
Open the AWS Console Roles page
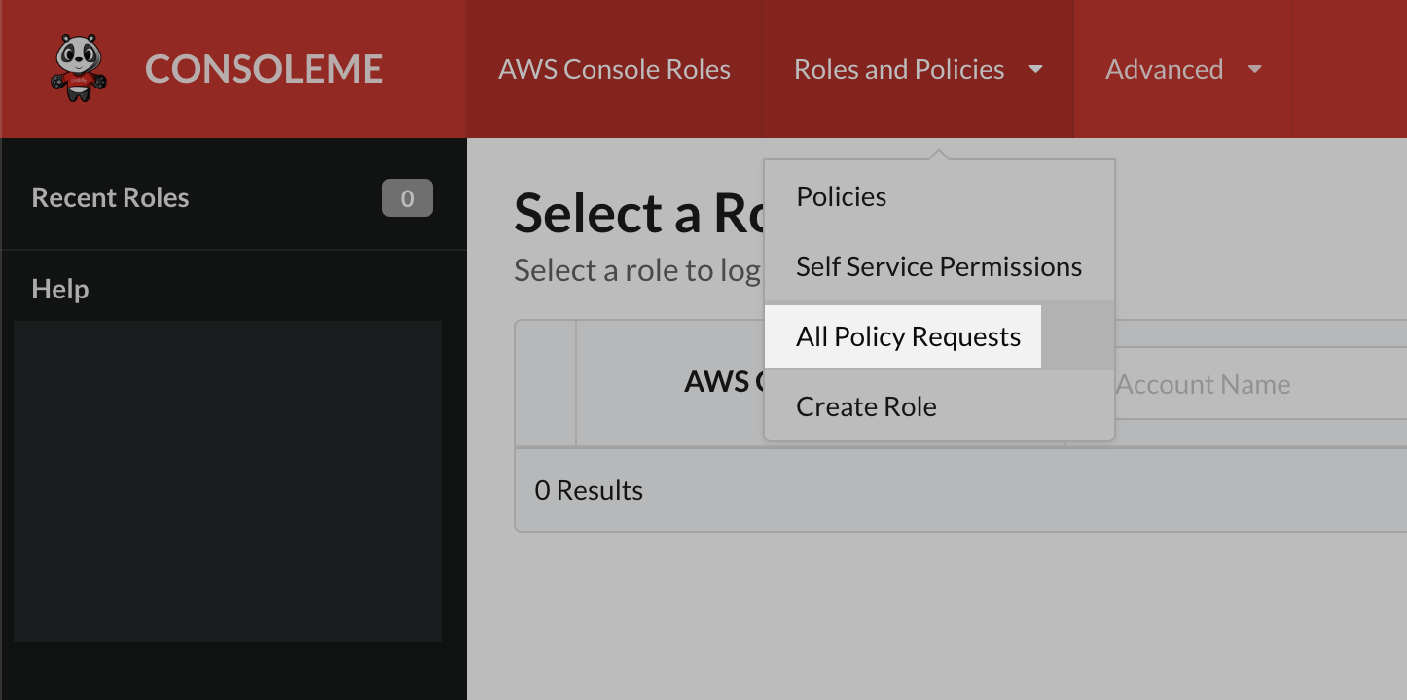click(x=614, y=69)
